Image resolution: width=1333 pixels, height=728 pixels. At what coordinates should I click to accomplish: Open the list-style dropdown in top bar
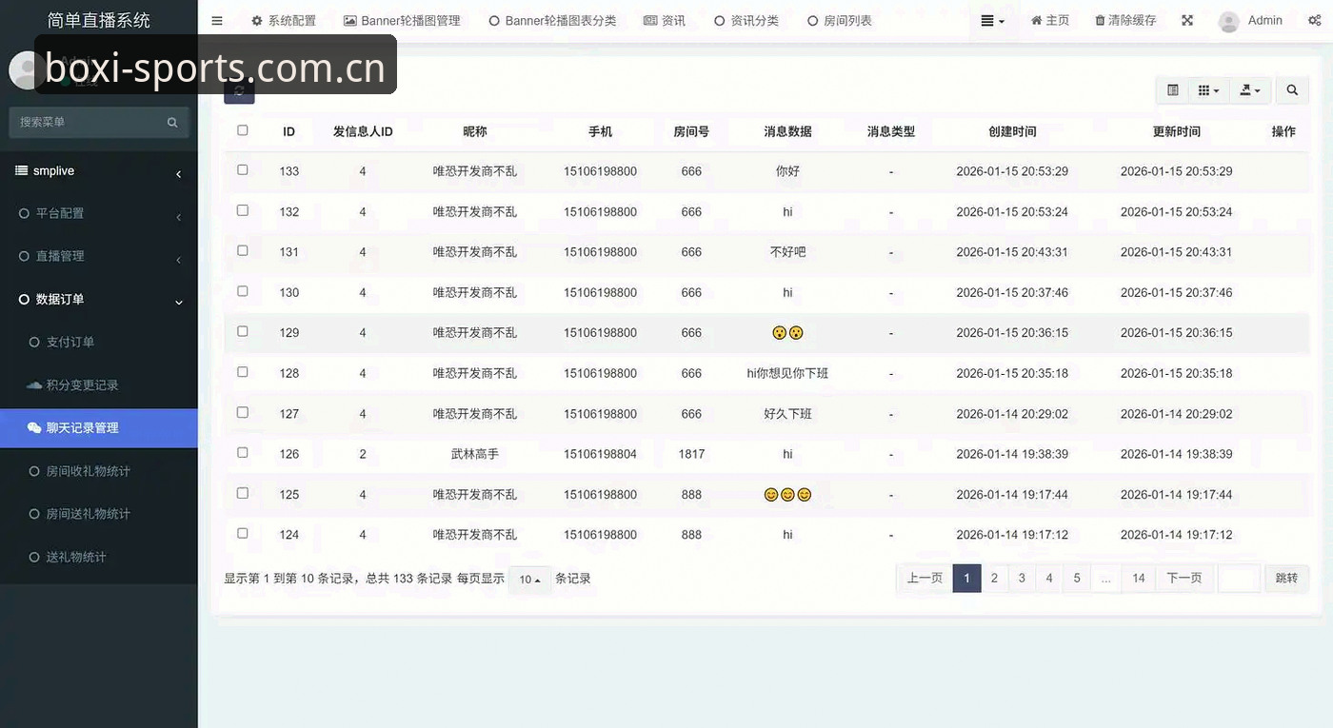click(x=993, y=21)
